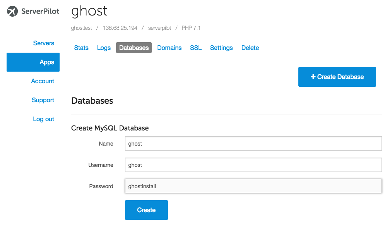The image size is (392, 230).
Task: Switch to the Logs tab
Action: click(103, 48)
